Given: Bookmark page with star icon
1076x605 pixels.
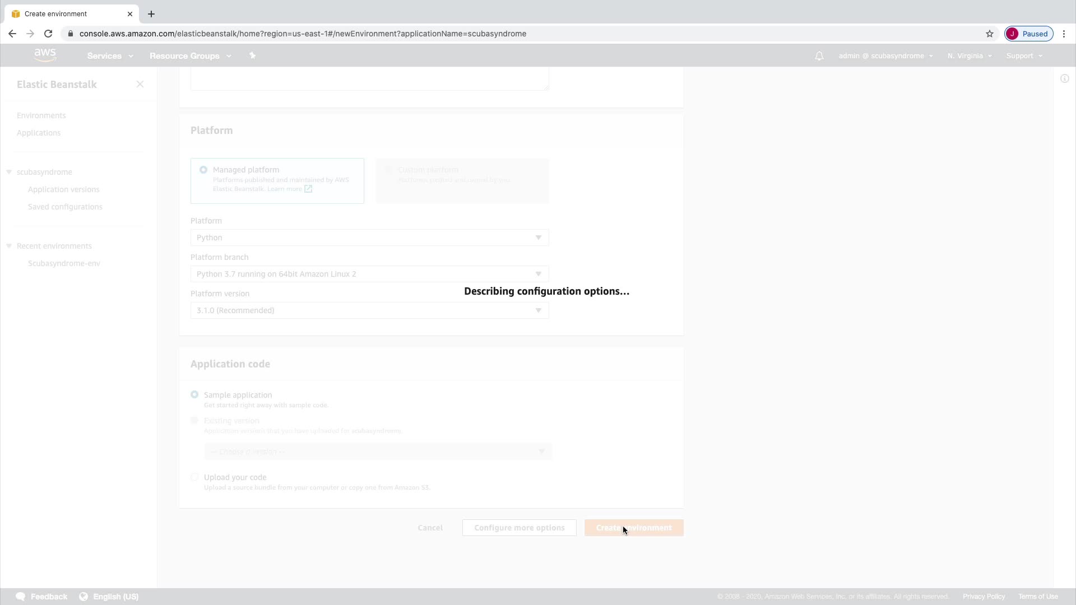Looking at the screenshot, I should point(990,34).
